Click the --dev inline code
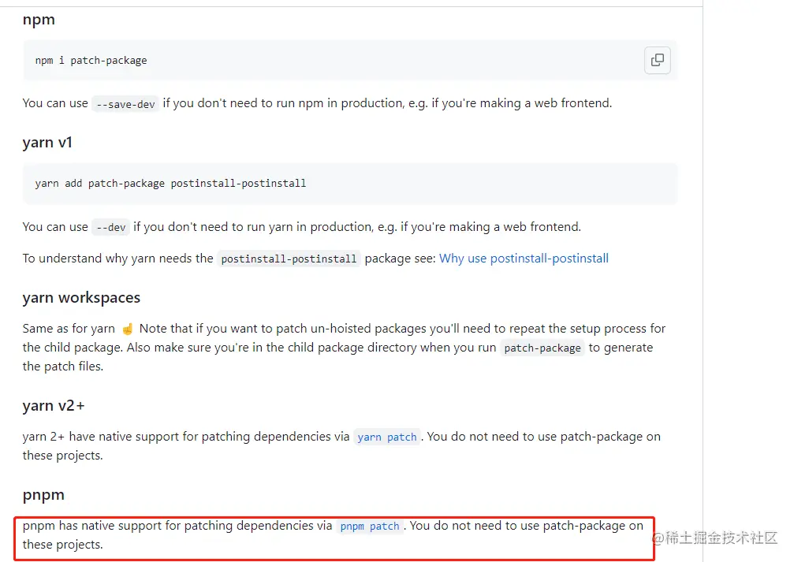794x562 pixels. click(x=110, y=228)
